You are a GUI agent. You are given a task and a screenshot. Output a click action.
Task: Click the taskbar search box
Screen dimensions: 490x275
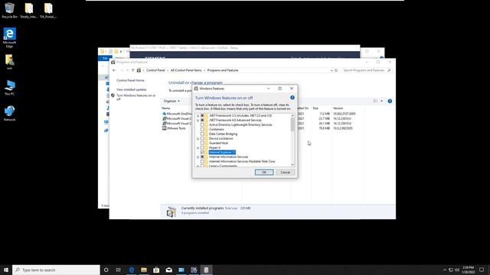pos(56,270)
